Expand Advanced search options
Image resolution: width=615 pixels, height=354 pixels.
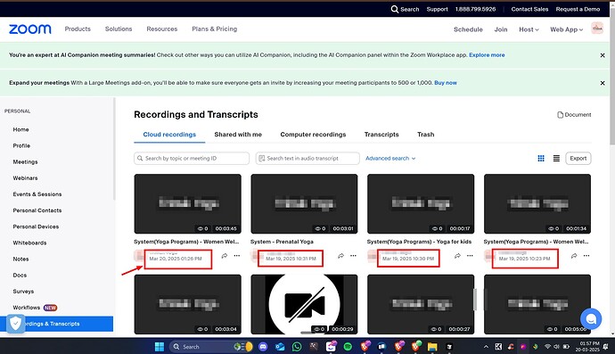pyautogui.click(x=390, y=158)
